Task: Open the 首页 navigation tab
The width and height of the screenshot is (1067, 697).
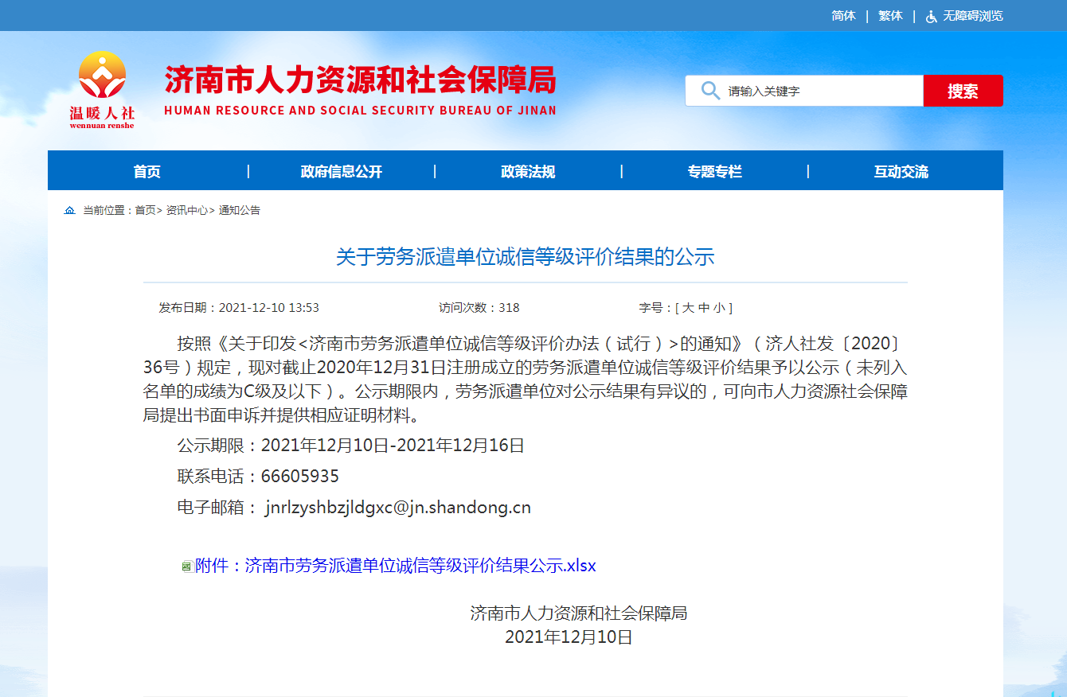Action: click(x=147, y=171)
